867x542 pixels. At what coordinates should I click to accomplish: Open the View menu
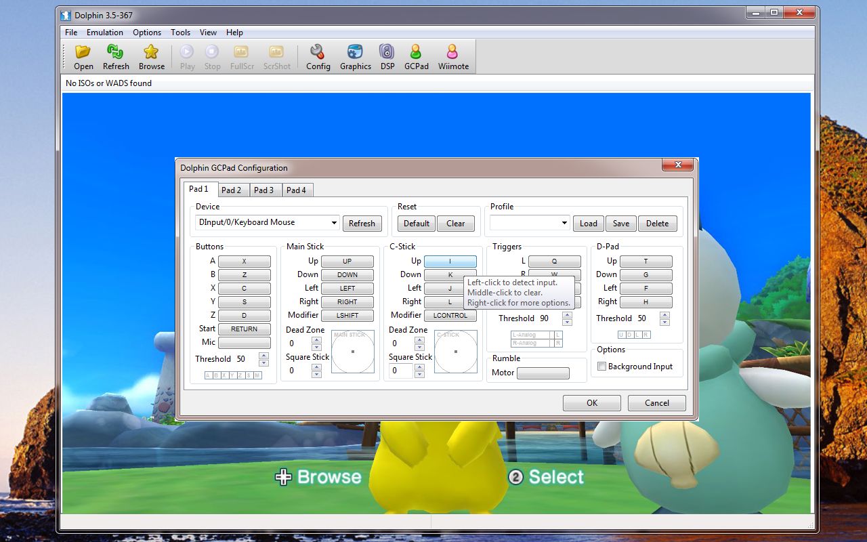[x=208, y=32]
